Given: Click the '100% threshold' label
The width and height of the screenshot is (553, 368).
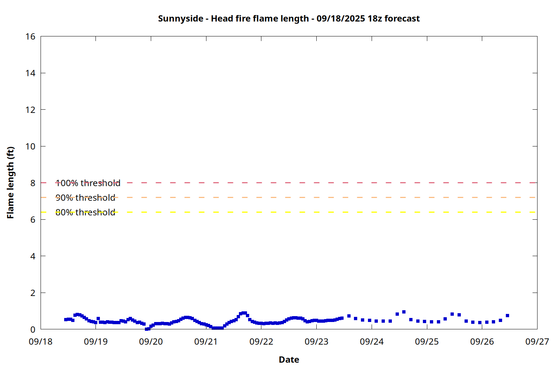Looking at the screenshot, I should (88, 183).
